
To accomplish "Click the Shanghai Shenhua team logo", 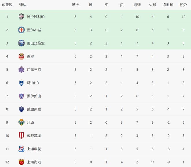I will [22, 149].
